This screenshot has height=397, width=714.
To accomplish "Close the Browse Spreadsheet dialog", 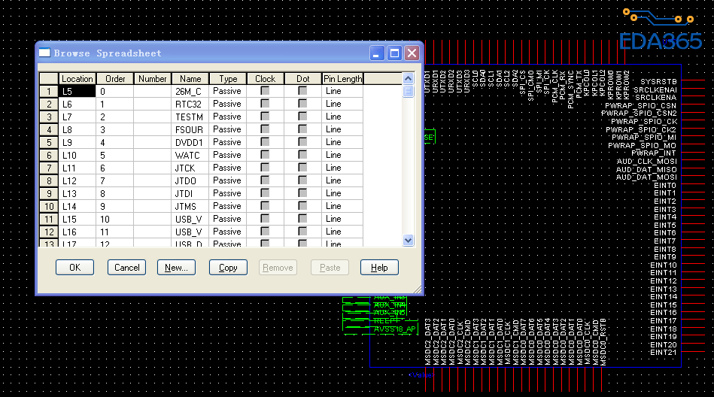I will point(412,53).
